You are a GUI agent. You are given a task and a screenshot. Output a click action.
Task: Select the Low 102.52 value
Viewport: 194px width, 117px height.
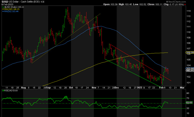pyautogui.click(x=140, y=4)
